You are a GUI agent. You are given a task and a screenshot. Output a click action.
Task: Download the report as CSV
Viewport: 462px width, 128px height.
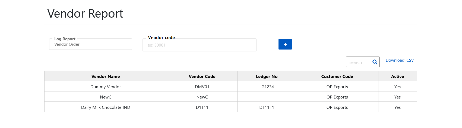[x=400, y=60]
